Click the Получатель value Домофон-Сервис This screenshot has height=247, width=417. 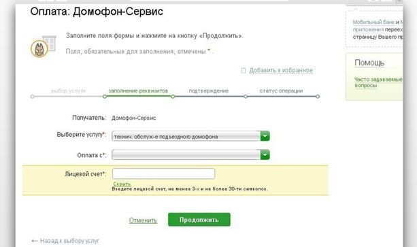click(x=134, y=118)
